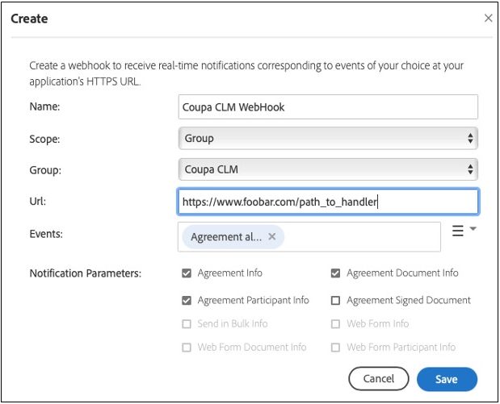Uncheck the Agreement Participant Info checkbox
Viewport: 500px width, 404px height.
187,301
